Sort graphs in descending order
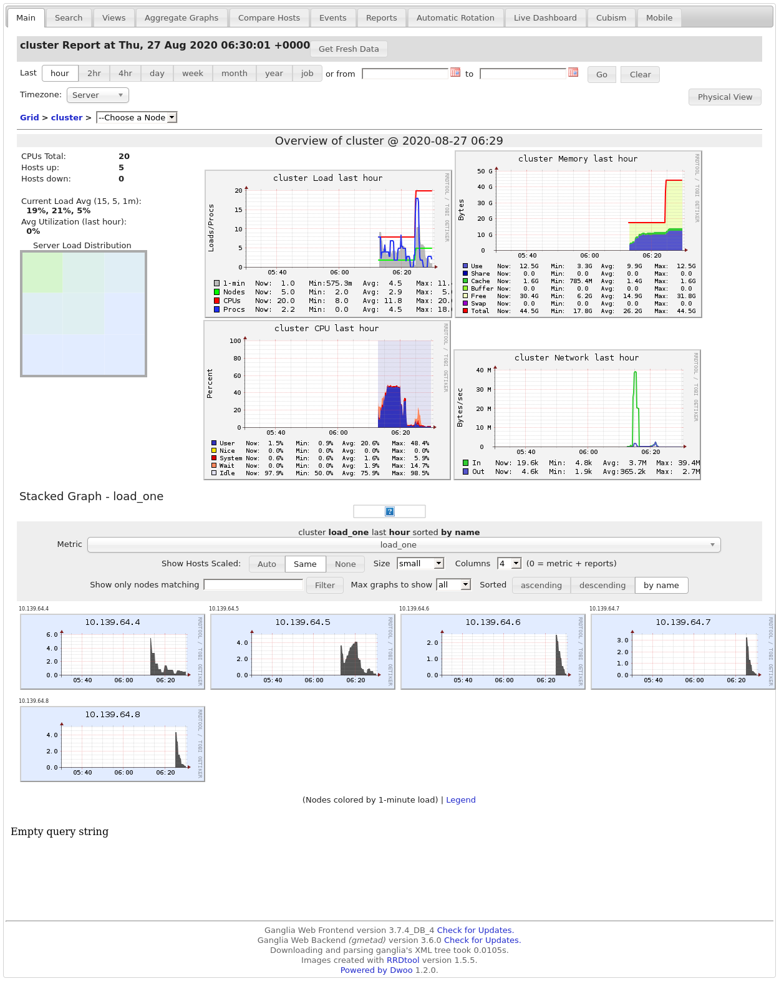Screen dimensions: 779x981 coord(602,585)
